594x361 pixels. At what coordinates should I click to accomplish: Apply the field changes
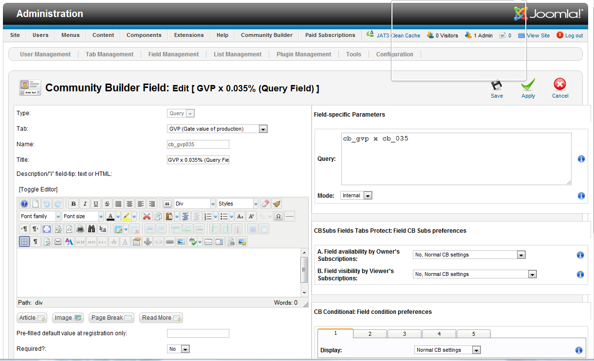528,89
